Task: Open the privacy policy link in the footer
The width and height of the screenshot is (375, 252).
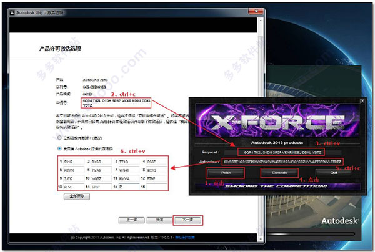Action: pos(185,238)
